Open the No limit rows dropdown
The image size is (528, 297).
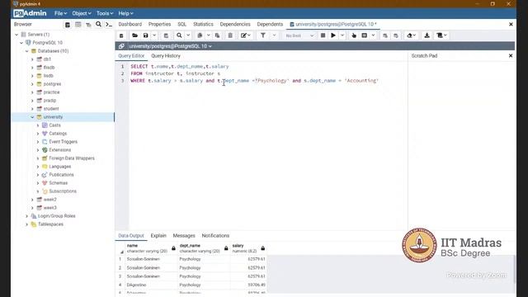(x=299, y=35)
